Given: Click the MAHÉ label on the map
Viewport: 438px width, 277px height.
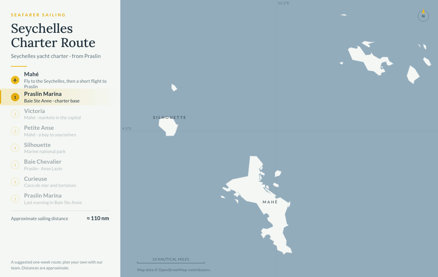Looking at the screenshot, I should [270, 202].
